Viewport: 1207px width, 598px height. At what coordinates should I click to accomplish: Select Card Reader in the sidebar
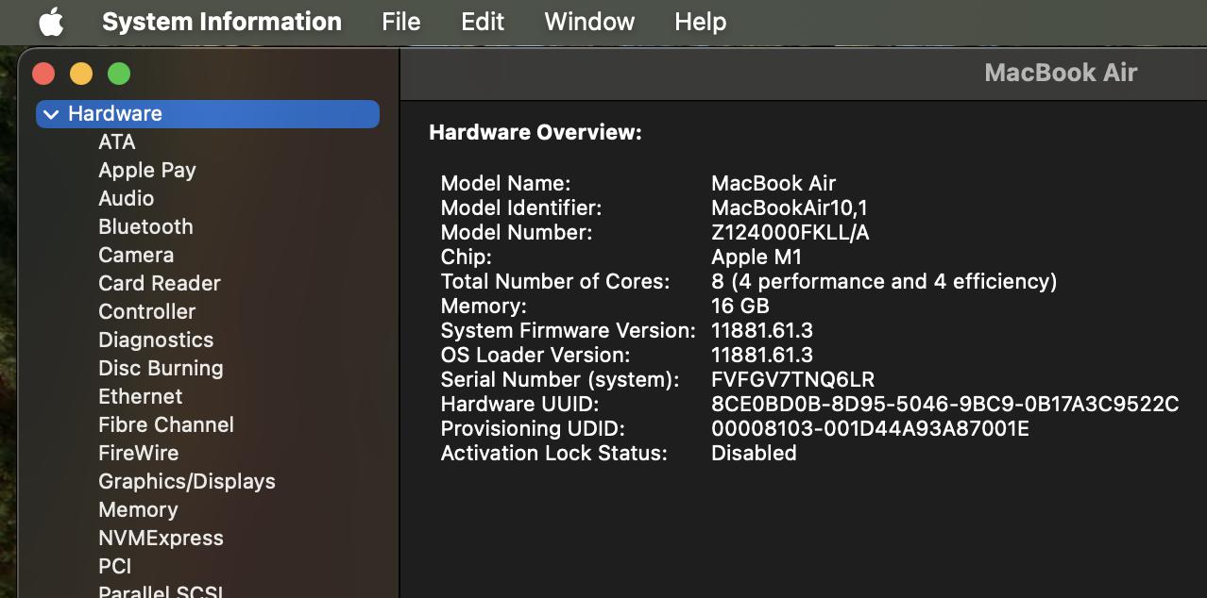[160, 284]
